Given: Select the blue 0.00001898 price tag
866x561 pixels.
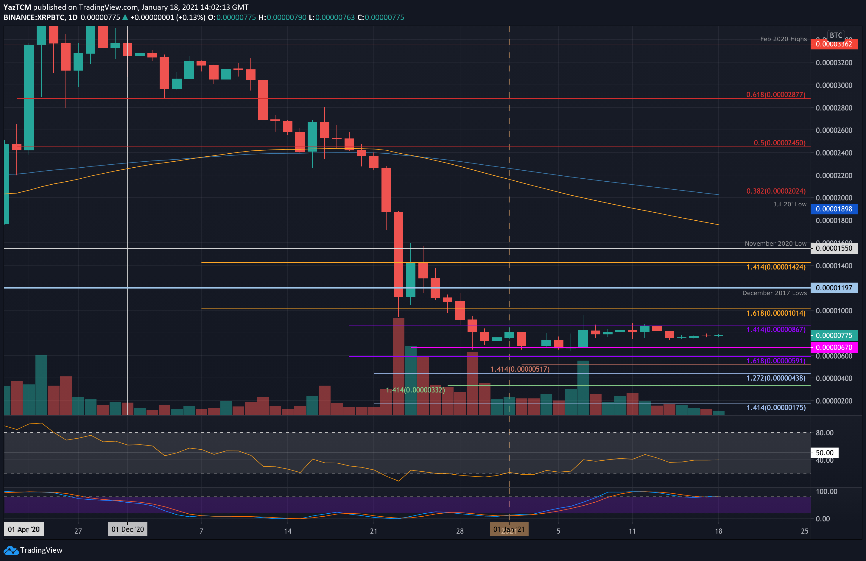Looking at the screenshot, I should 834,209.
